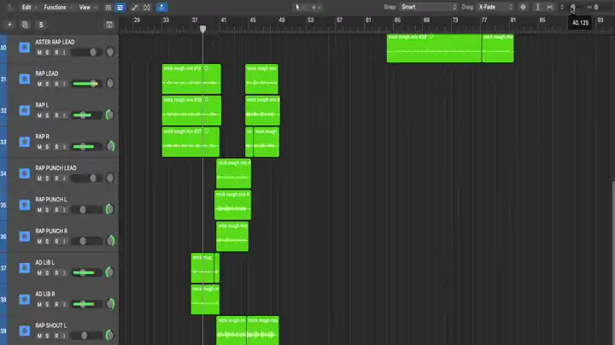615x345 pixels.
Task: Select the first region on RAP LEAD track
Action: coord(191,79)
